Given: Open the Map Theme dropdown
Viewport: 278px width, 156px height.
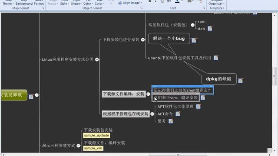Looking at the screenshot, I should [8, 3].
